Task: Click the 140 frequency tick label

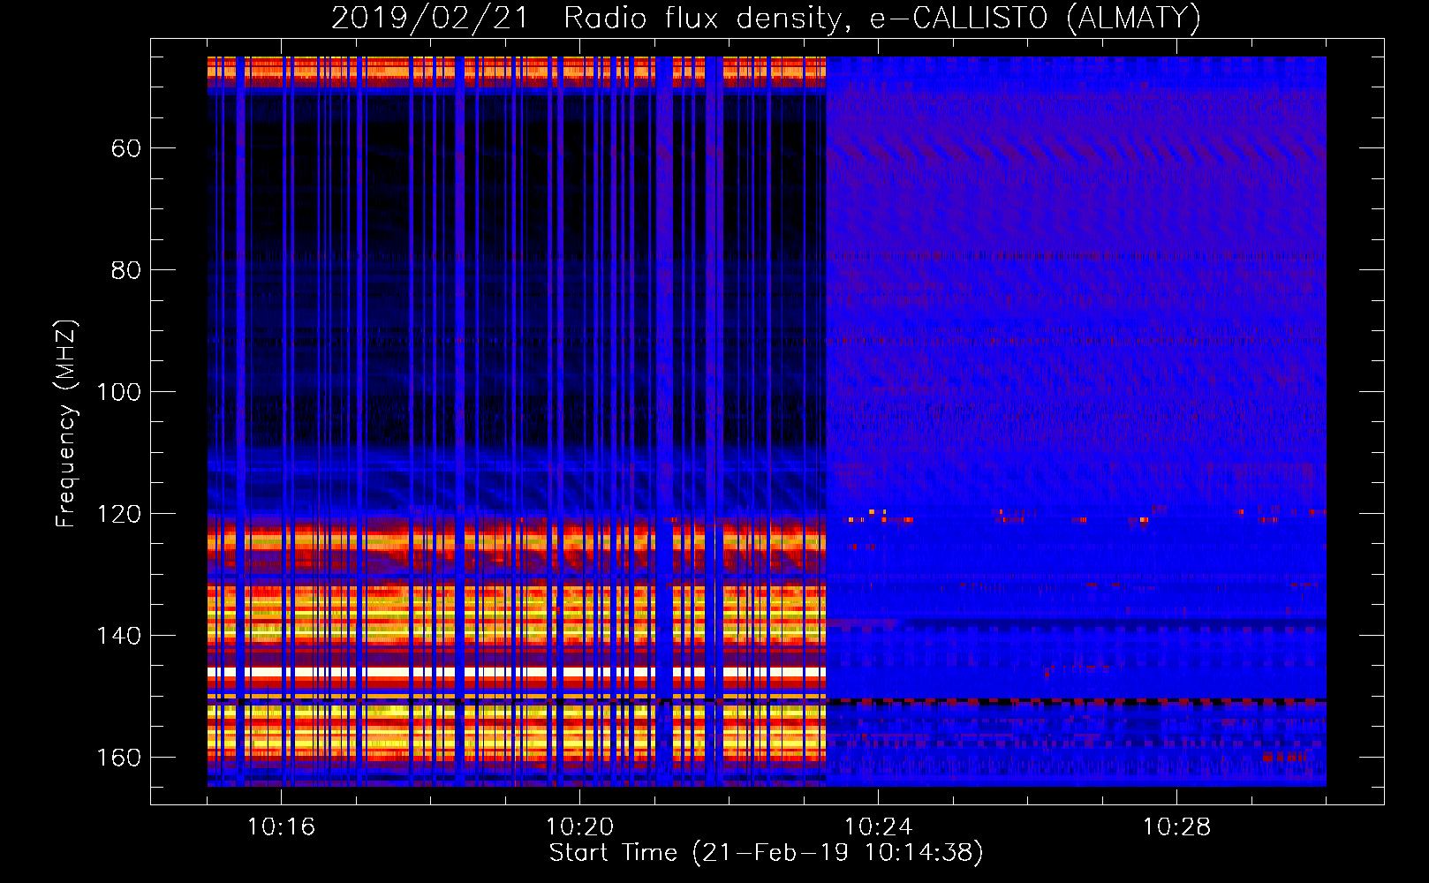Action: 118,636
